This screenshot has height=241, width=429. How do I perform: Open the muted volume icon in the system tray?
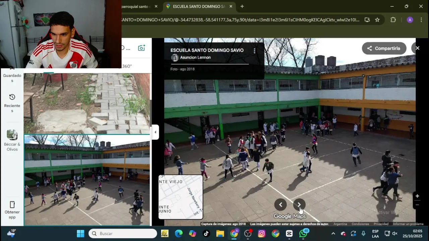click(395, 234)
